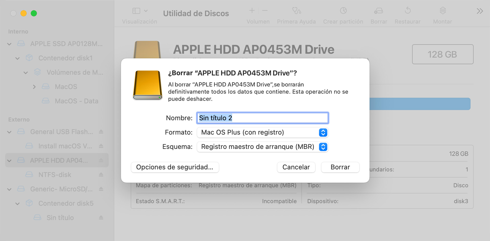Viewport: 490px width, 241px height.
Task: Collapse the General USB Flash disk
Action: pos(9,132)
